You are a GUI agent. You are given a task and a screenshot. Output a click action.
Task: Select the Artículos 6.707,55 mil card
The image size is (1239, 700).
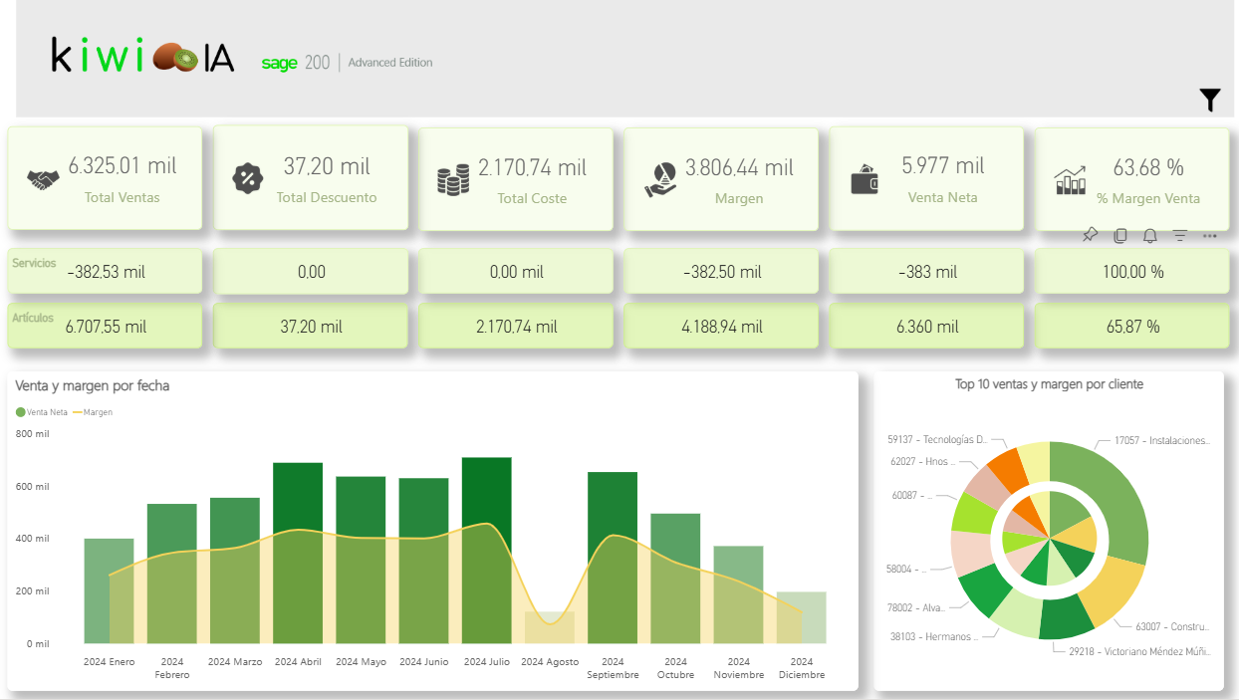coord(106,327)
